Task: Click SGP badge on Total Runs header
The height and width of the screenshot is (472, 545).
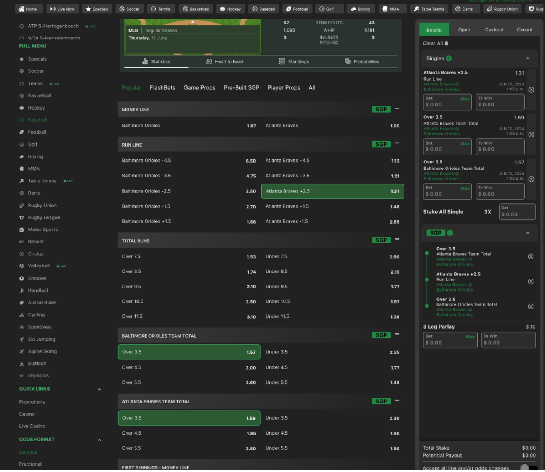Action: tap(381, 240)
